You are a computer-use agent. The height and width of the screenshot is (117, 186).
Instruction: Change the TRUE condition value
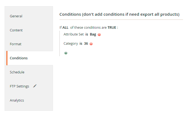pos(112,28)
